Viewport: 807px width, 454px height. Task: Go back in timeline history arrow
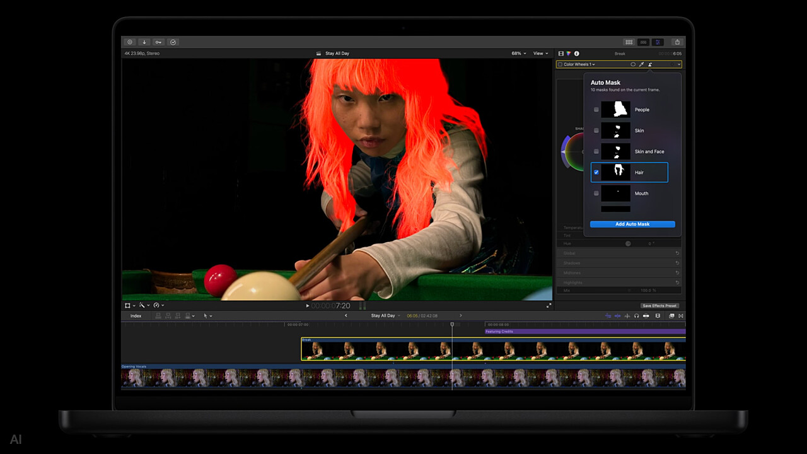pos(345,316)
